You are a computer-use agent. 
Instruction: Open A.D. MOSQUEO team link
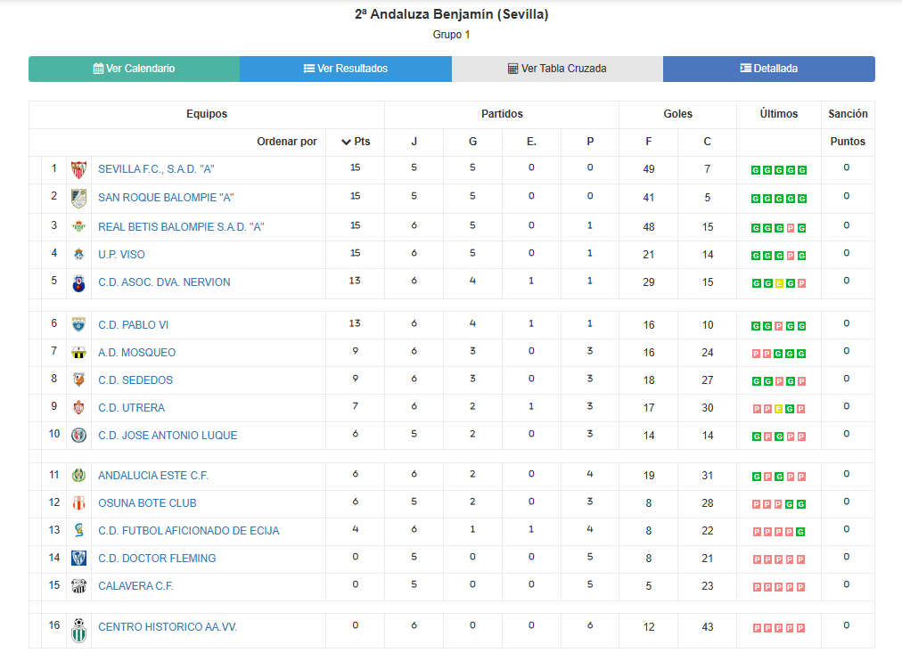pyautogui.click(x=137, y=353)
